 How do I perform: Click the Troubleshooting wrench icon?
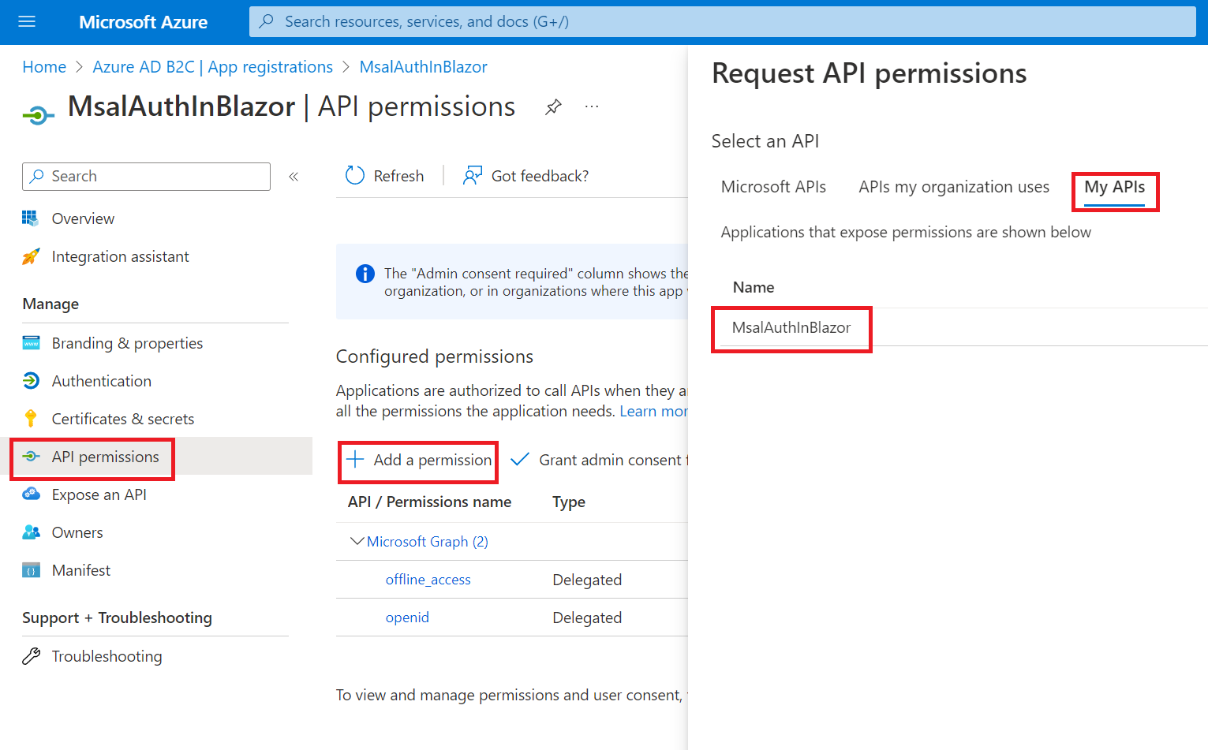pyautogui.click(x=31, y=656)
